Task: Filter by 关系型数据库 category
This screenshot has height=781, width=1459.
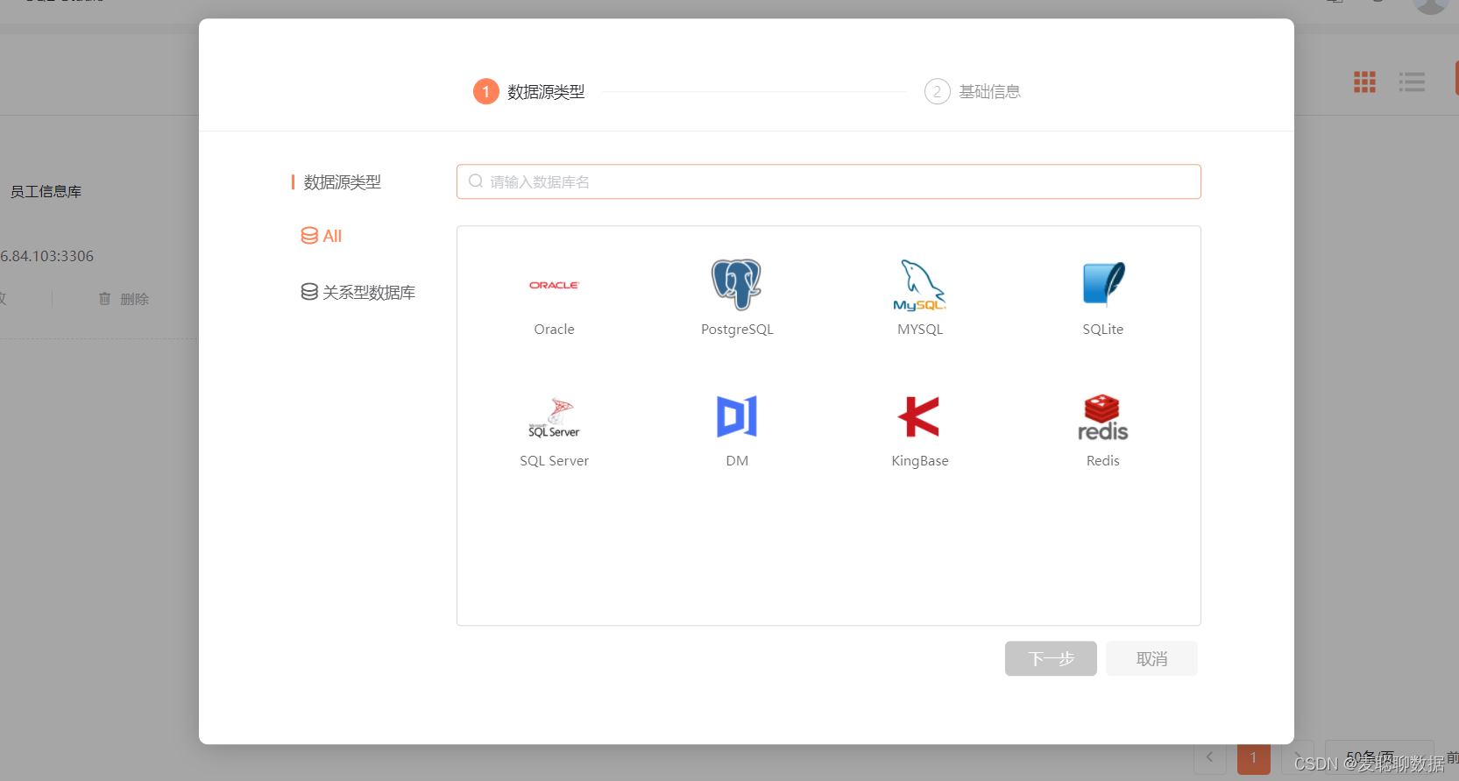Action: [x=358, y=292]
